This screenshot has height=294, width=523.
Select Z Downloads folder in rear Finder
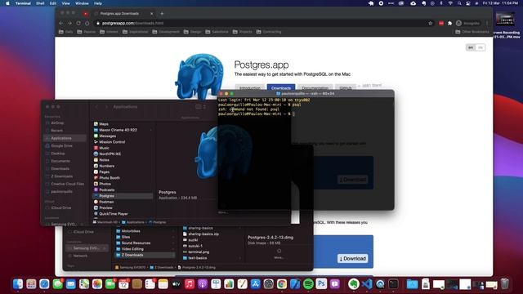tap(145, 255)
